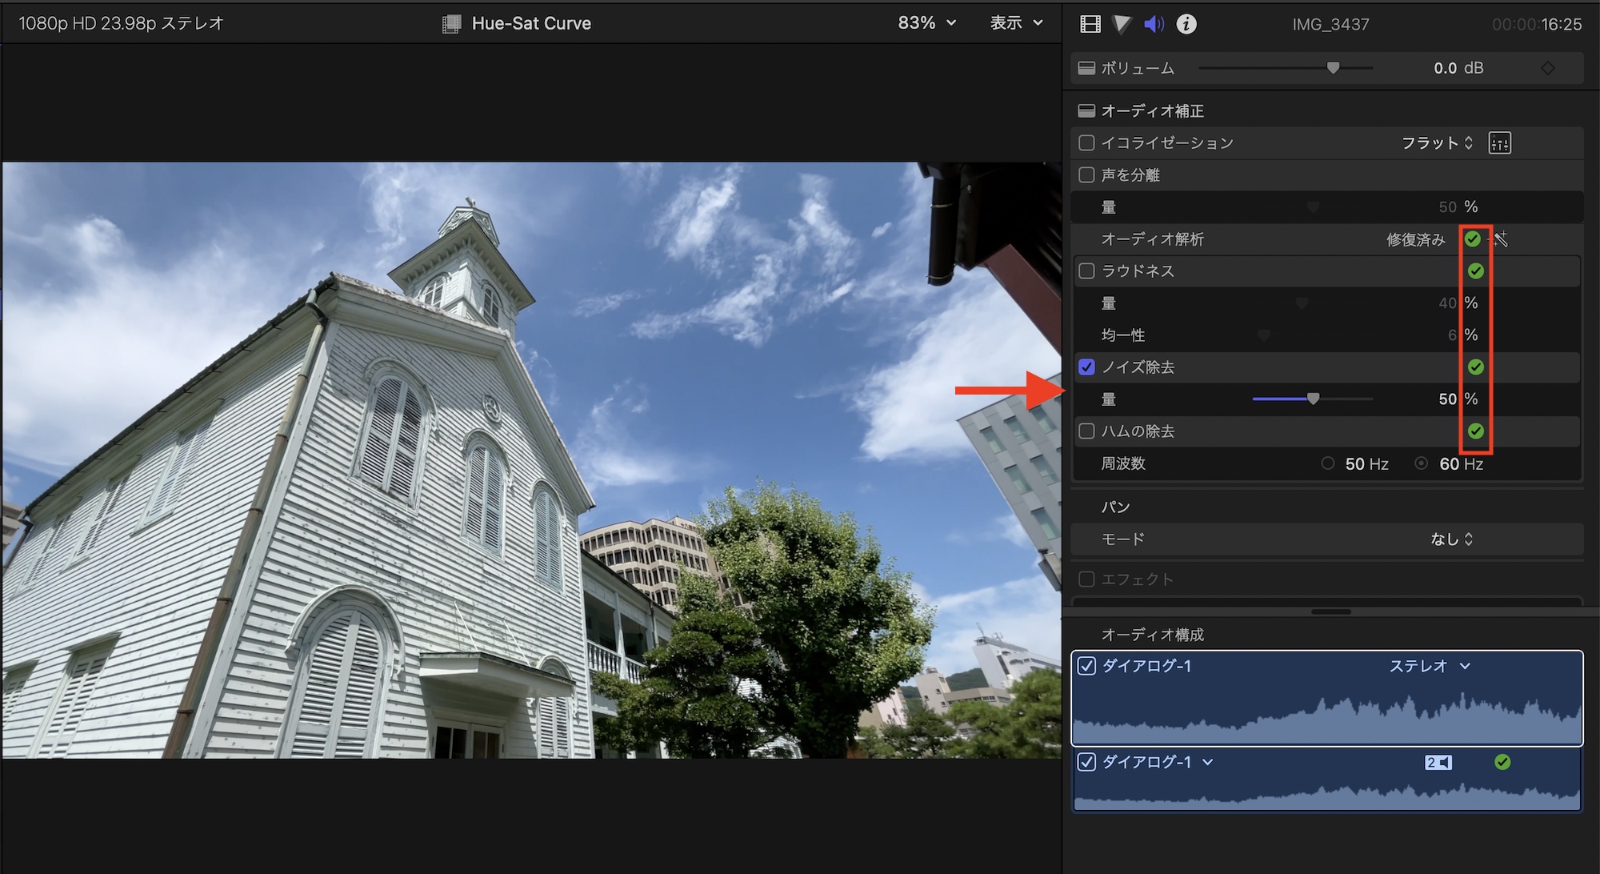The height and width of the screenshot is (874, 1600).
Task: Click the audio enhancement magic wand icon
Action: [1501, 239]
